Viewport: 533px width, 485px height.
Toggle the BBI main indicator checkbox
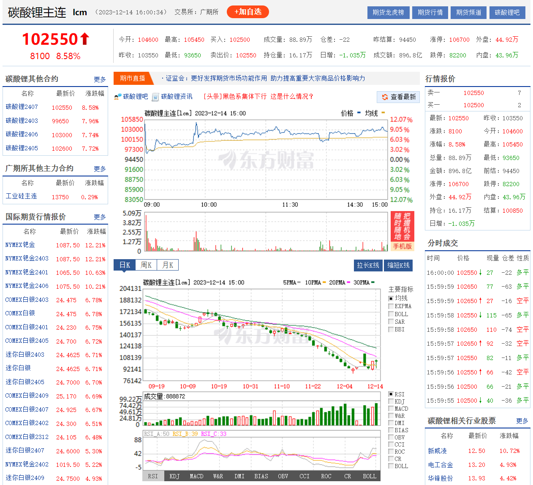click(391, 329)
